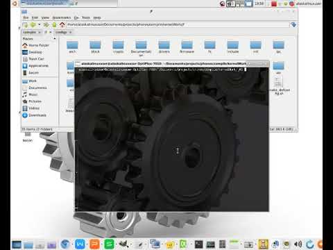
Task: Select Home Folder in Places
Action: (x=36, y=45)
